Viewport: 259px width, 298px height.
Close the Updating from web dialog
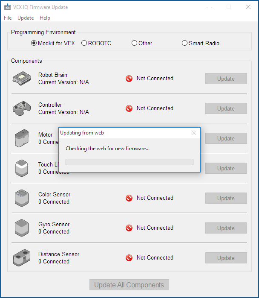(x=194, y=133)
